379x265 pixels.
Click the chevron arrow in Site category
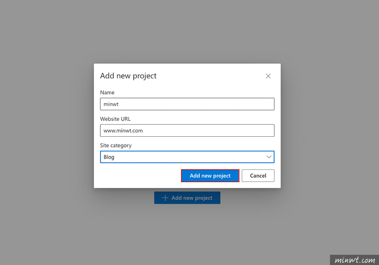pyautogui.click(x=269, y=157)
